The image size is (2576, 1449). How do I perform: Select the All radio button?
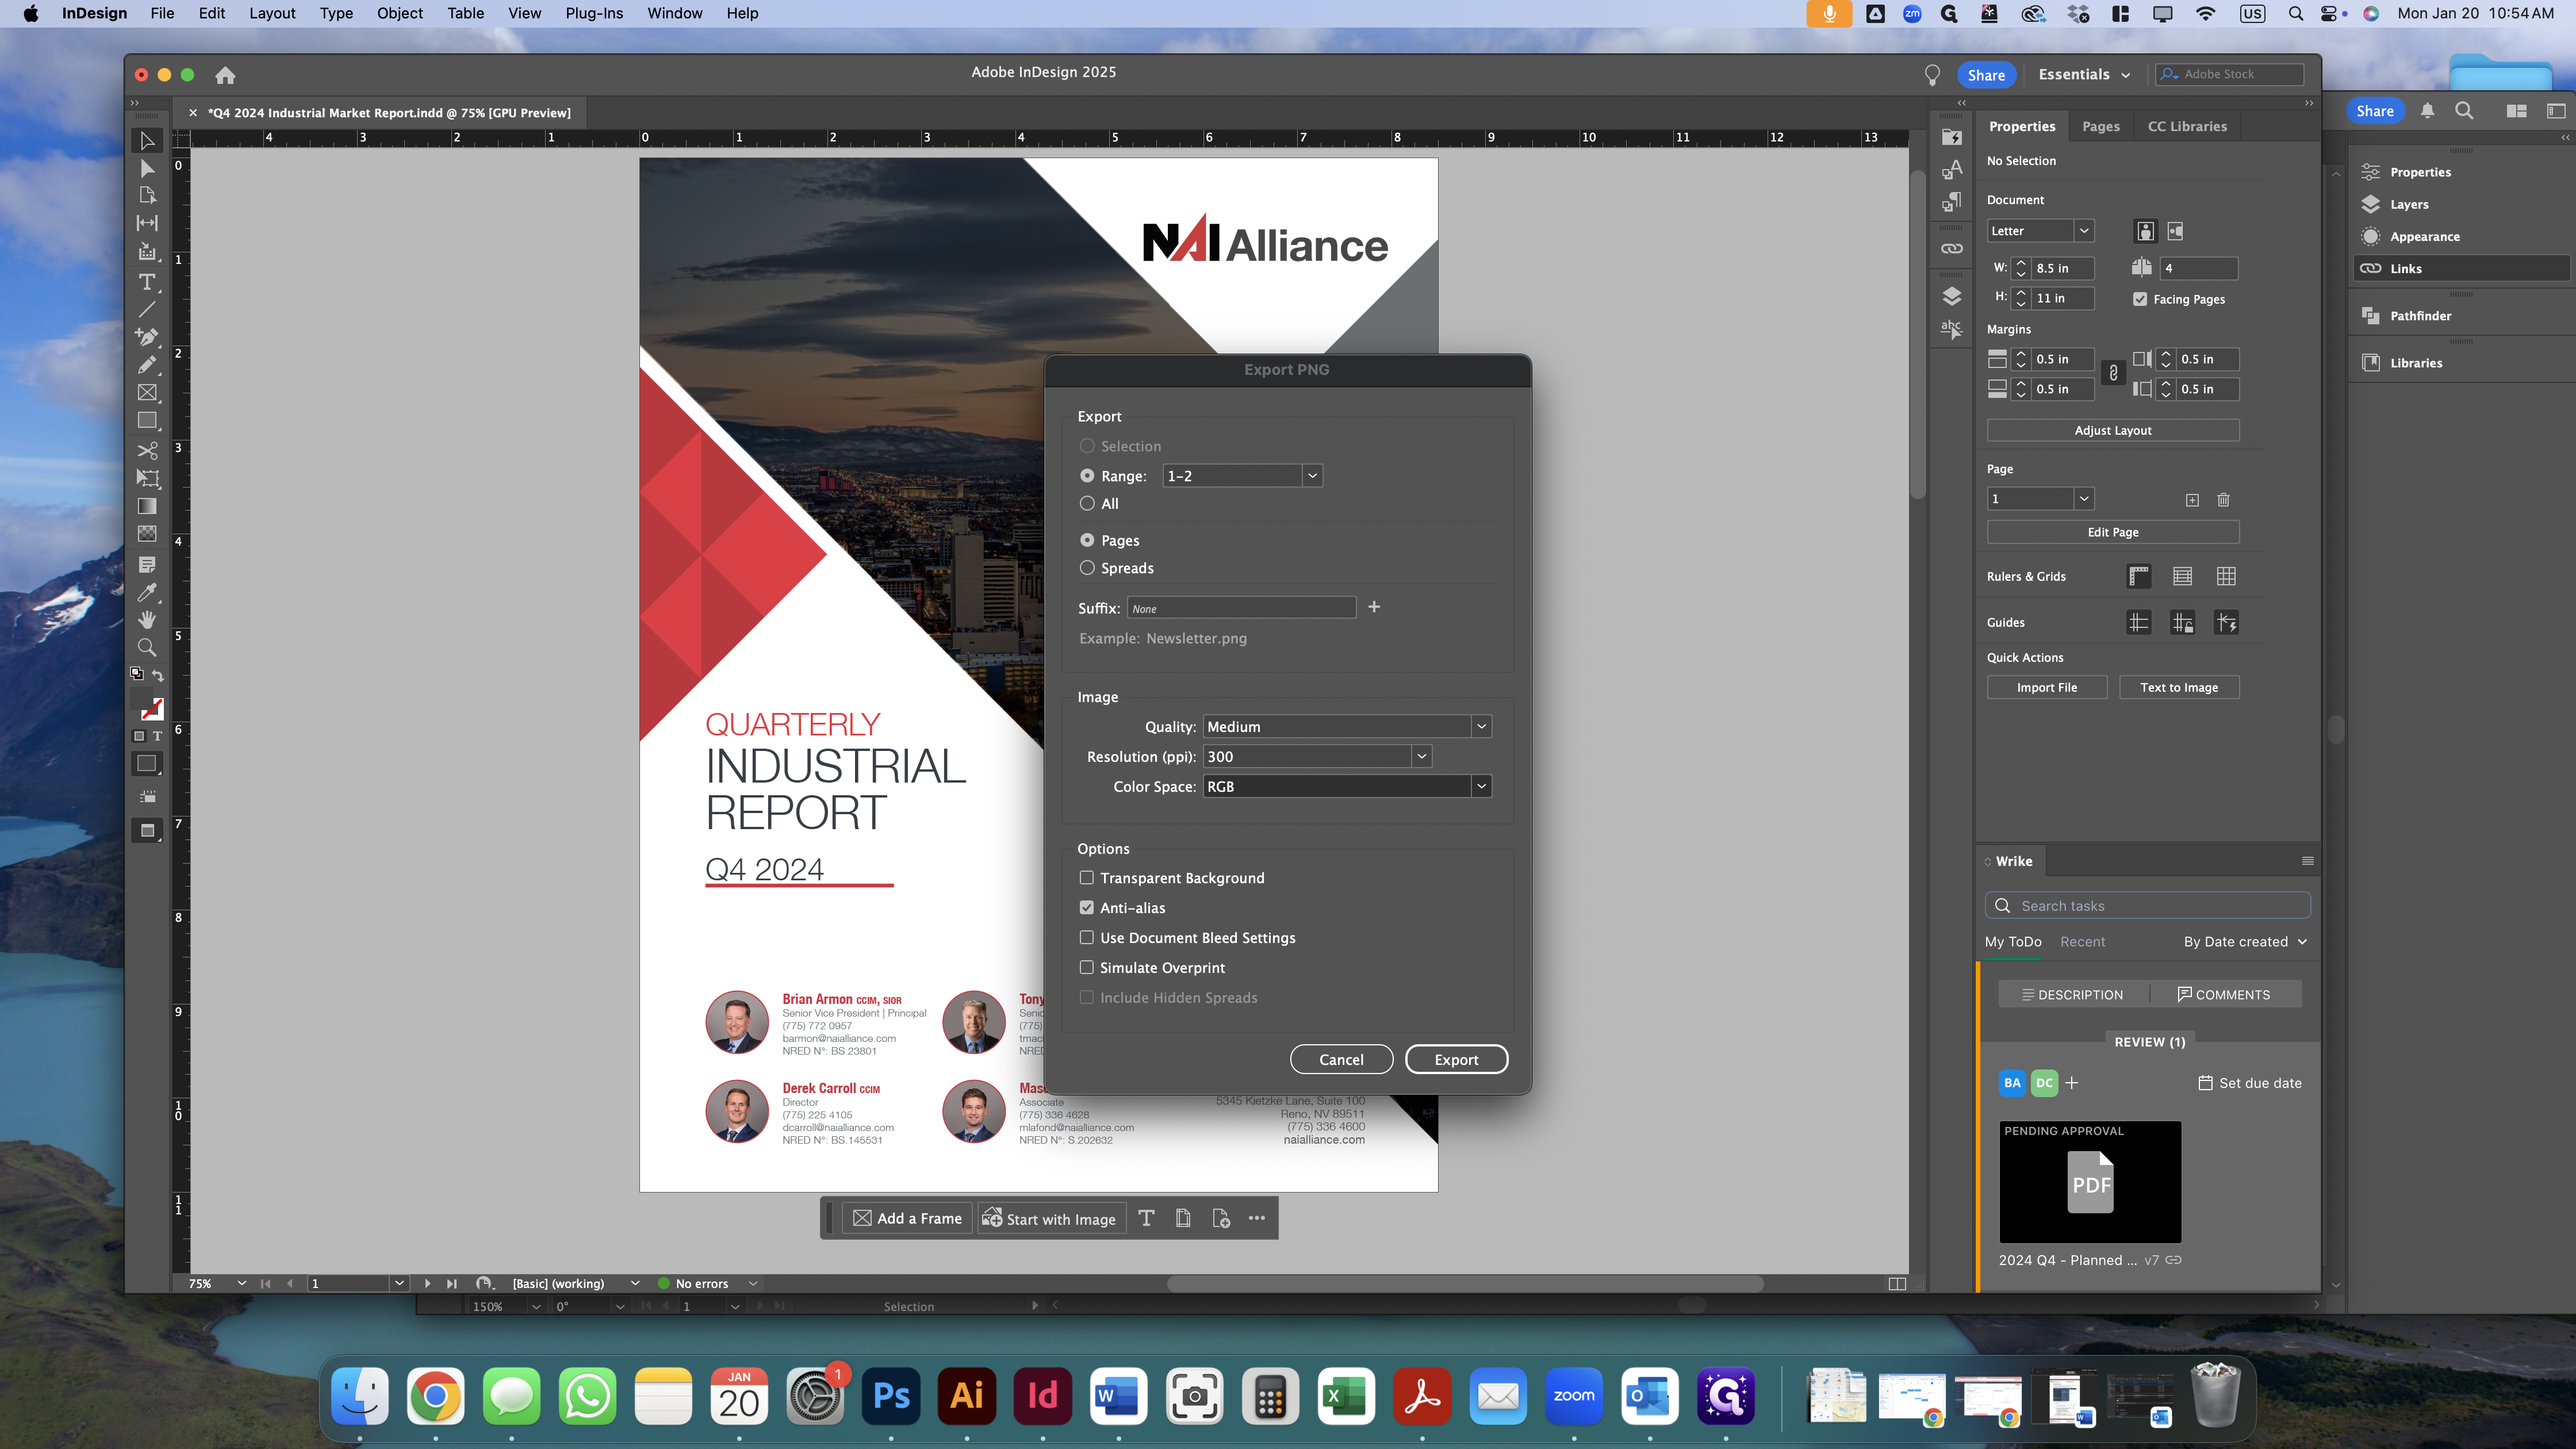point(1087,504)
